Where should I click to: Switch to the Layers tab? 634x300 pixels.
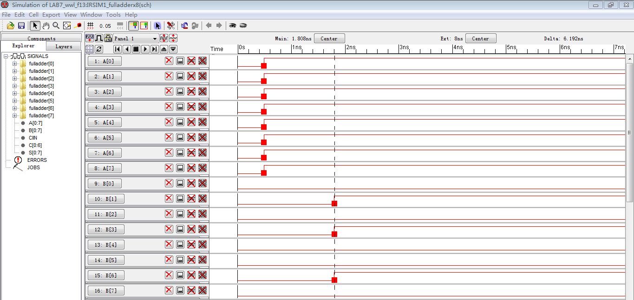[x=64, y=46]
